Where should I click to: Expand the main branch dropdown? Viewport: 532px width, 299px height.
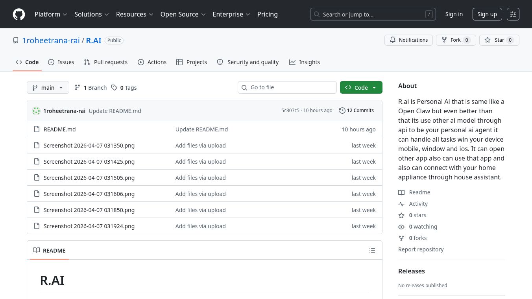coord(48,88)
